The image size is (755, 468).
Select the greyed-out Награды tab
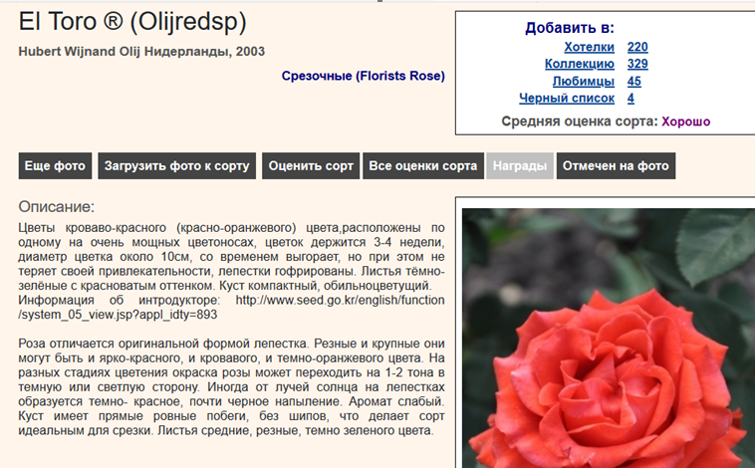pyautogui.click(x=520, y=166)
